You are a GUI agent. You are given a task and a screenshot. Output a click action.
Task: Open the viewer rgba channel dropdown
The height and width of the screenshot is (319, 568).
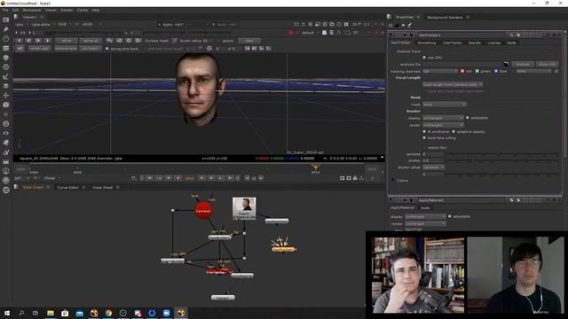(x=20, y=24)
